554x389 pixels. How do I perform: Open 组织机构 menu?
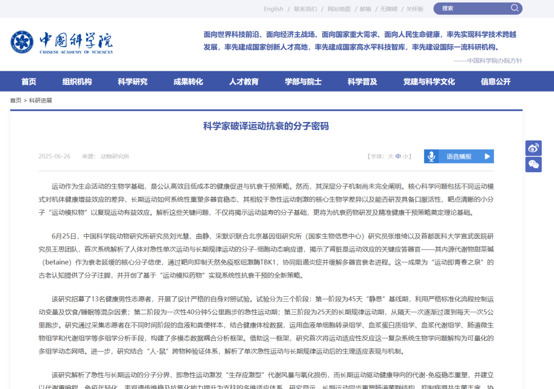point(77,81)
